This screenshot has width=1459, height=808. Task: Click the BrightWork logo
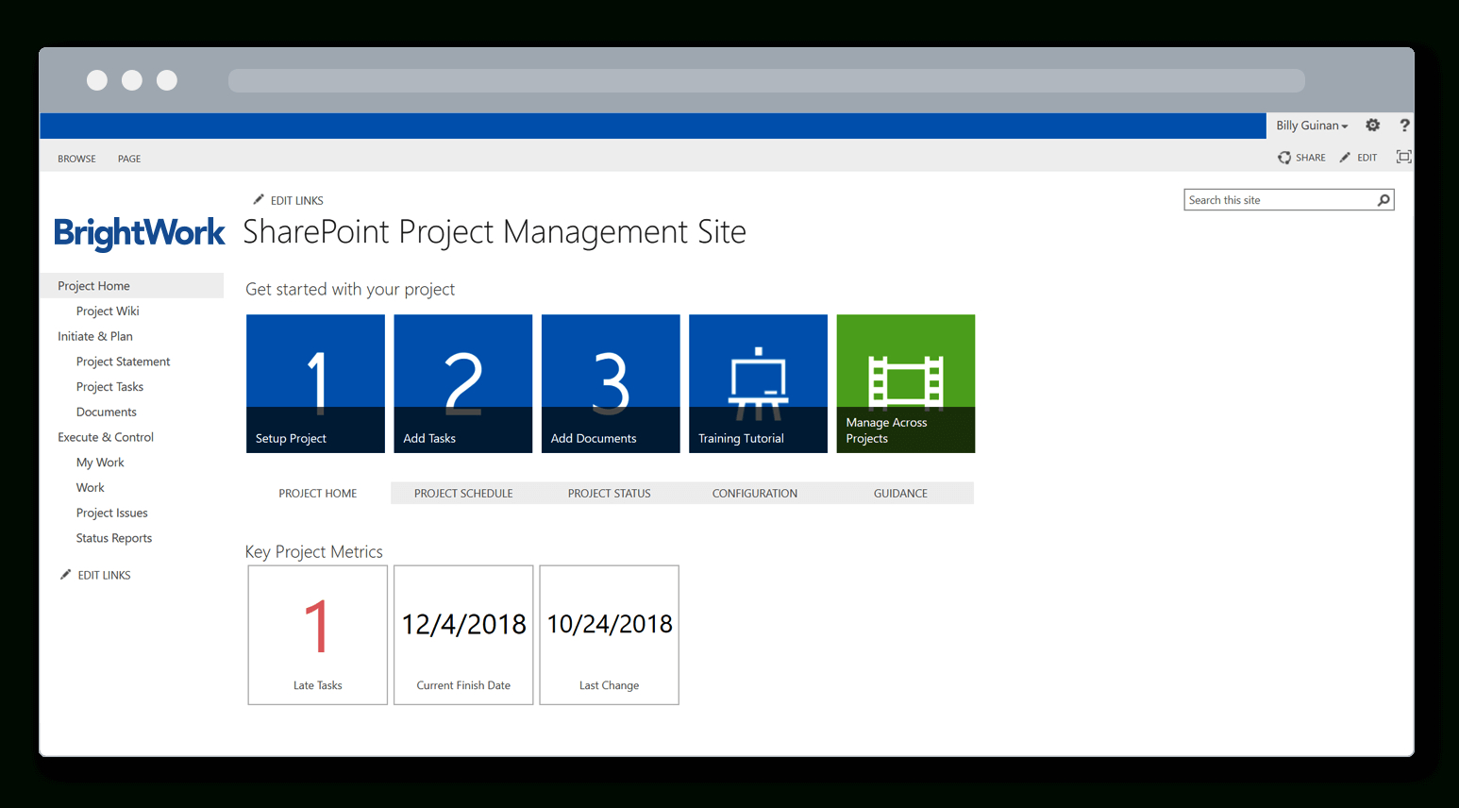coord(140,233)
